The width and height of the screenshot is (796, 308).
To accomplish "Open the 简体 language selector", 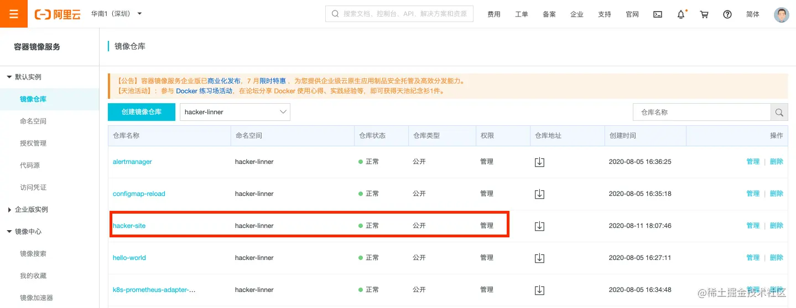I will pyautogui.click(x=753, y=14).
